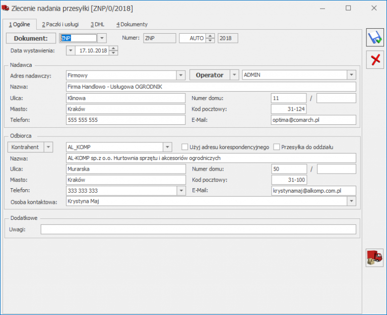Click the recipient Nazwa AL-KOMP field
This screenshot has height=315, width=387.
(x=211, y=158)
